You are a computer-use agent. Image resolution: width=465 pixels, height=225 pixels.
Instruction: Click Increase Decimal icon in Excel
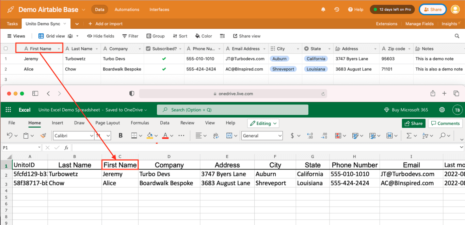tap(310, 135)
